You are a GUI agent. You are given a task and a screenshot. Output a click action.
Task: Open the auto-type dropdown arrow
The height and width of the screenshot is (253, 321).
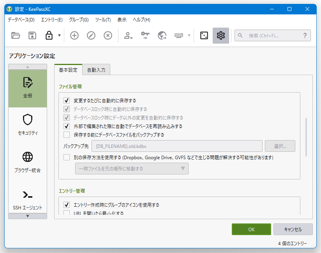[189, 35]
